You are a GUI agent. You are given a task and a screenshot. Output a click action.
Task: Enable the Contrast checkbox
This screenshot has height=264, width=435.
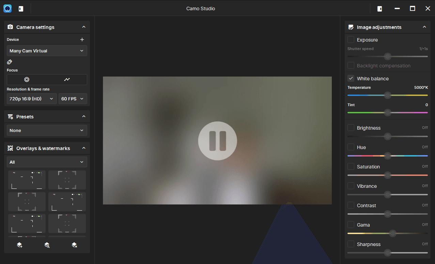[x=351, y=205]
